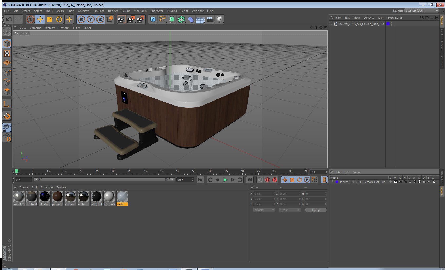
Task: Go to end of animation
Action: [x=250, y=180]
